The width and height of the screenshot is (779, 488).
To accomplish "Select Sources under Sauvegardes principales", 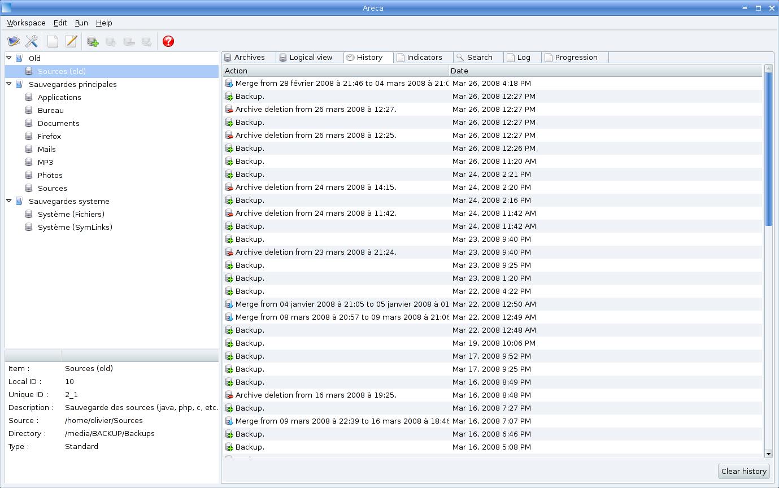I will point(53,188).
